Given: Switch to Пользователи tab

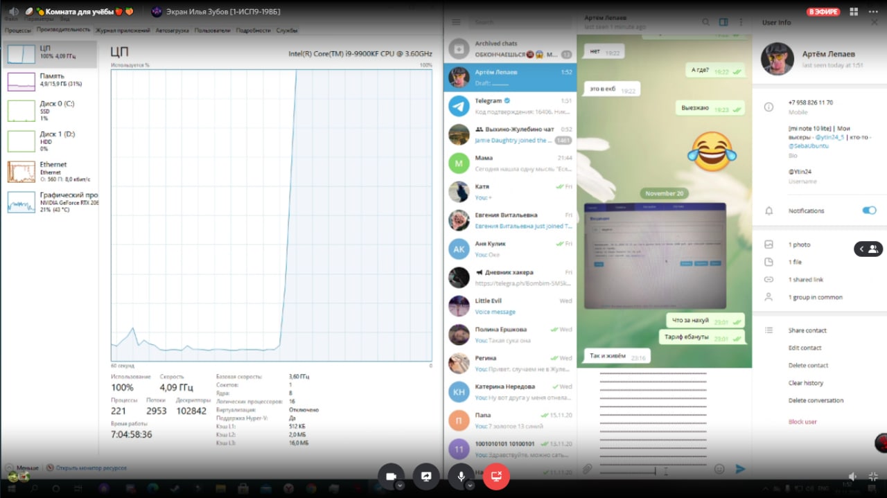Looking at the screenshot, I should coord(213,30).
